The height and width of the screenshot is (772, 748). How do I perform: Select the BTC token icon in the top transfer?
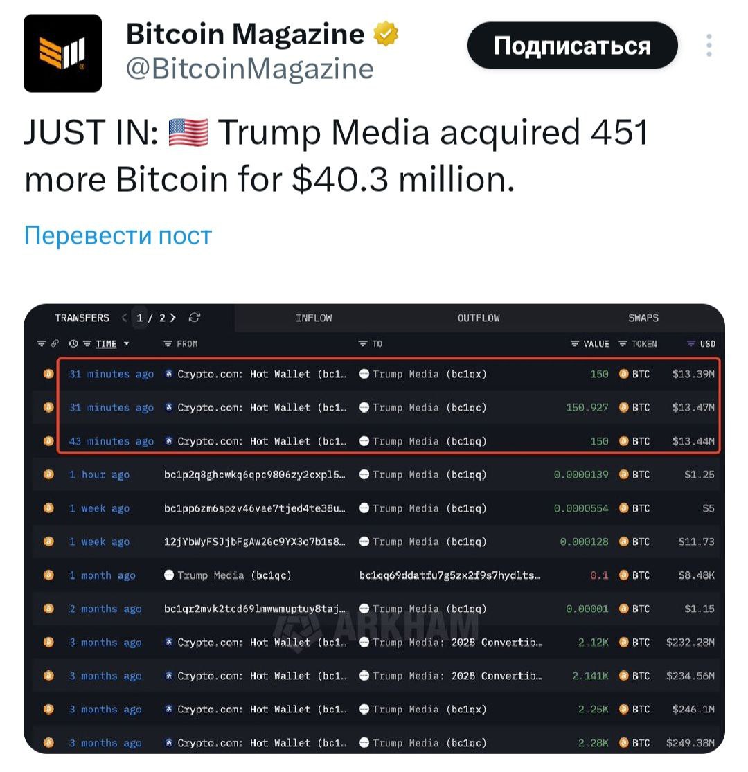[624, 374]
